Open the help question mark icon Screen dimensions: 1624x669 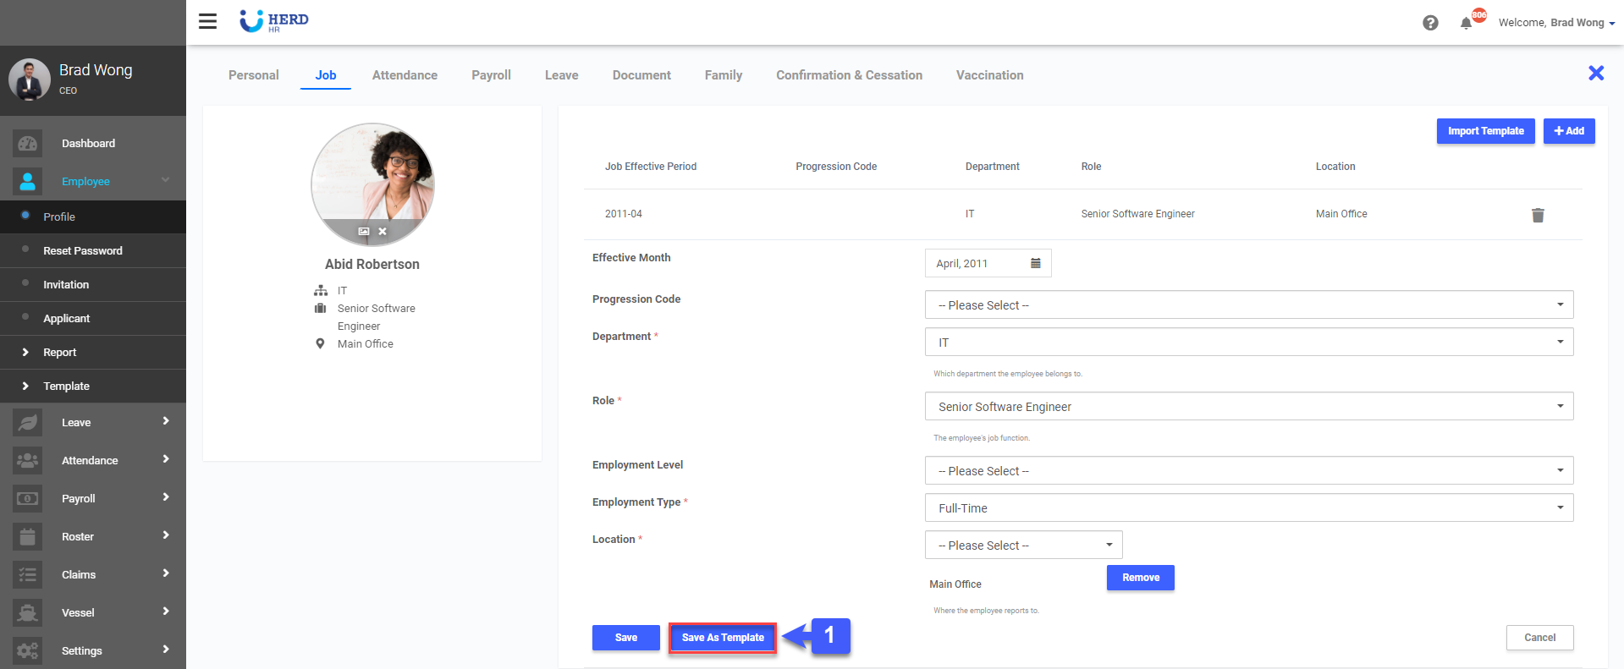tap(1430, 23)
